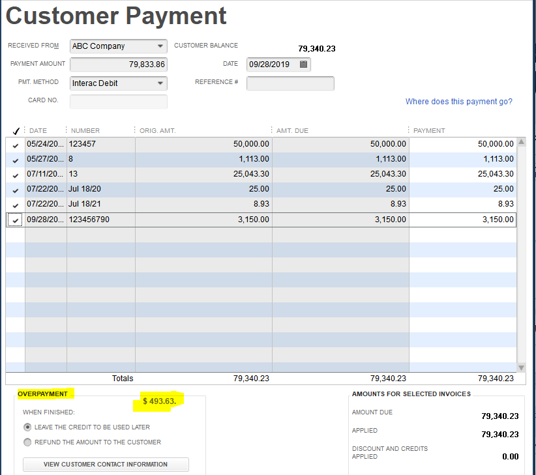This screenshot has width=536, height=475.
Task: Click the Discount and Credits Applied value 0.00
Action: [x=511, y=457]
